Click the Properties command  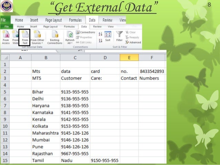pyautogui.click(x=84, y=37)
